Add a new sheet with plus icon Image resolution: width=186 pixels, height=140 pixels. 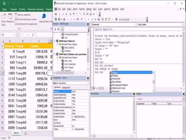(26, 133)
